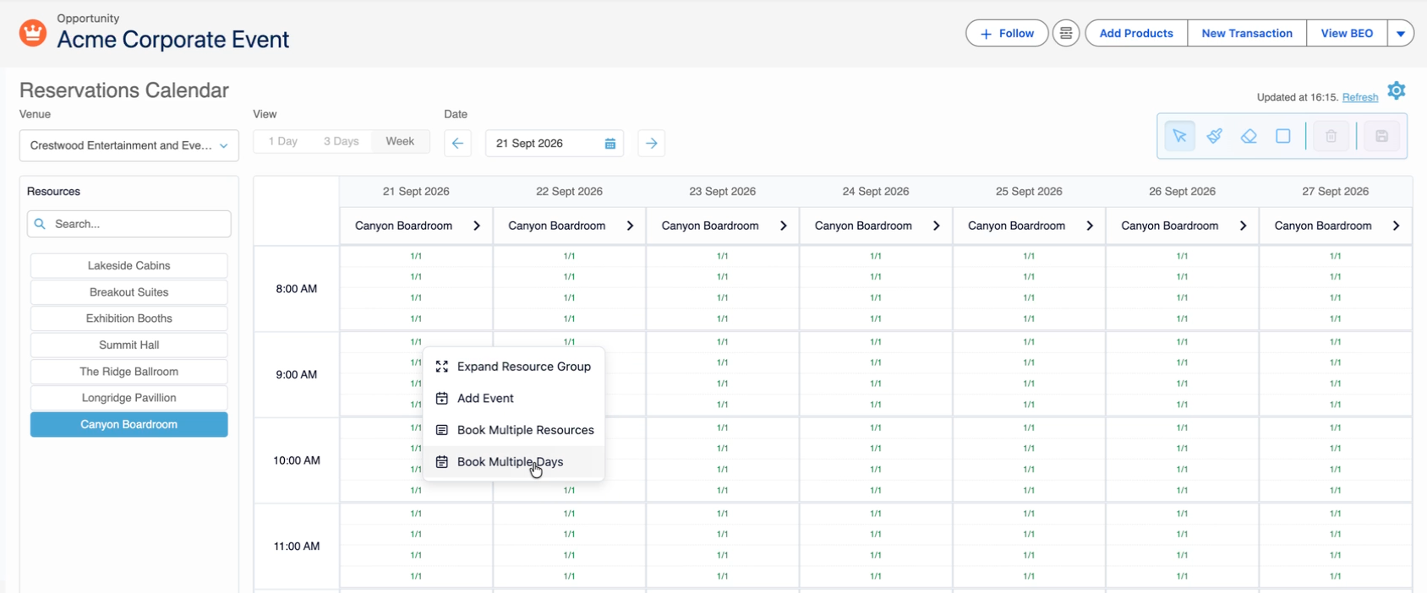This screenshot has width=1427, height=593.
Task: Click the Resources search field
Action: 129,224
